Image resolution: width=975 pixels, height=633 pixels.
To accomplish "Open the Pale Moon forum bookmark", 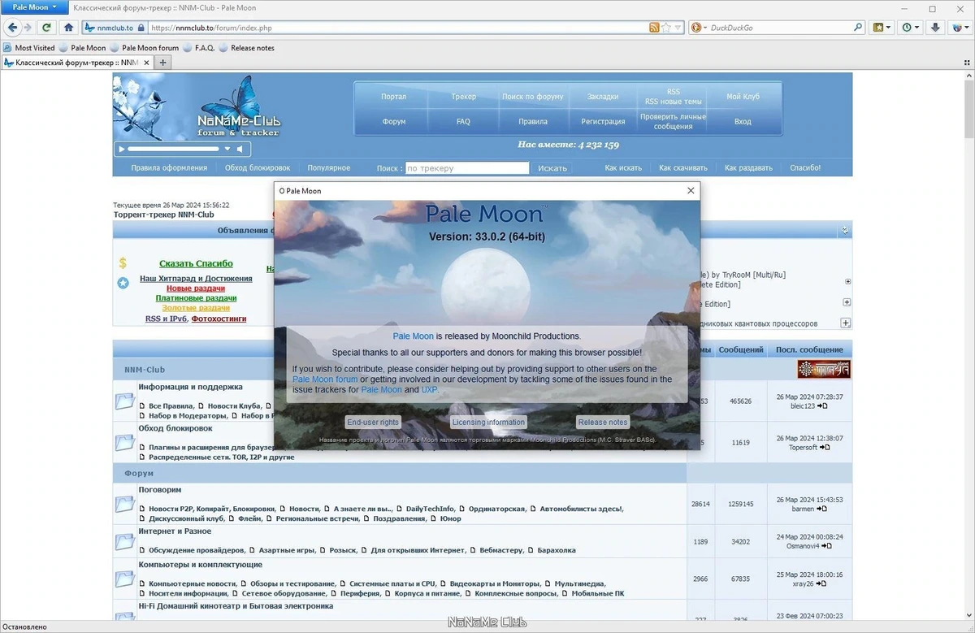I will pyautogui.click(x=145, y=48).
